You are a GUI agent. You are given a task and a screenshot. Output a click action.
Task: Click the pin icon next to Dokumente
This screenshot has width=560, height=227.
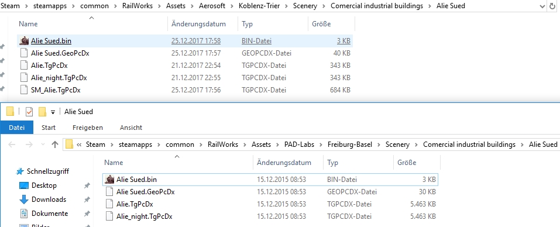(x=87, y=214)
